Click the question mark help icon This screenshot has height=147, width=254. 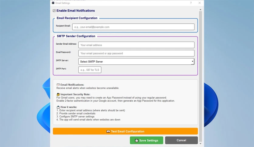tap(191, 3)
